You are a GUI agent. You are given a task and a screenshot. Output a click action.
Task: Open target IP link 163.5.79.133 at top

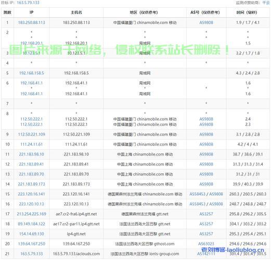tap(28, 3)
